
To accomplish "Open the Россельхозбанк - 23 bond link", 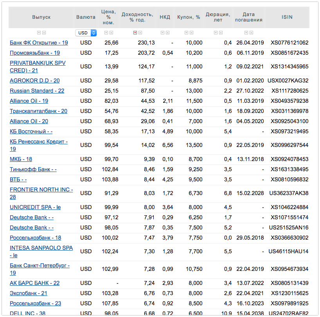I will coord(36,304).
